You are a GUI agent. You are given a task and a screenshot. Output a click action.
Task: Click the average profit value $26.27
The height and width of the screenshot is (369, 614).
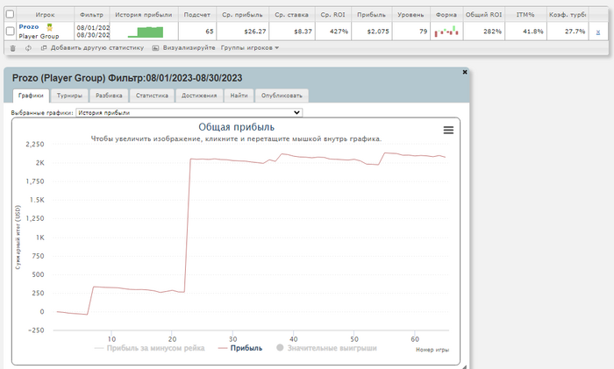click(255, 32)
